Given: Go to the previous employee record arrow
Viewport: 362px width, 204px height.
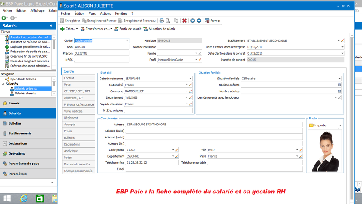Looking at the screenshot, I should coord(193,21).
